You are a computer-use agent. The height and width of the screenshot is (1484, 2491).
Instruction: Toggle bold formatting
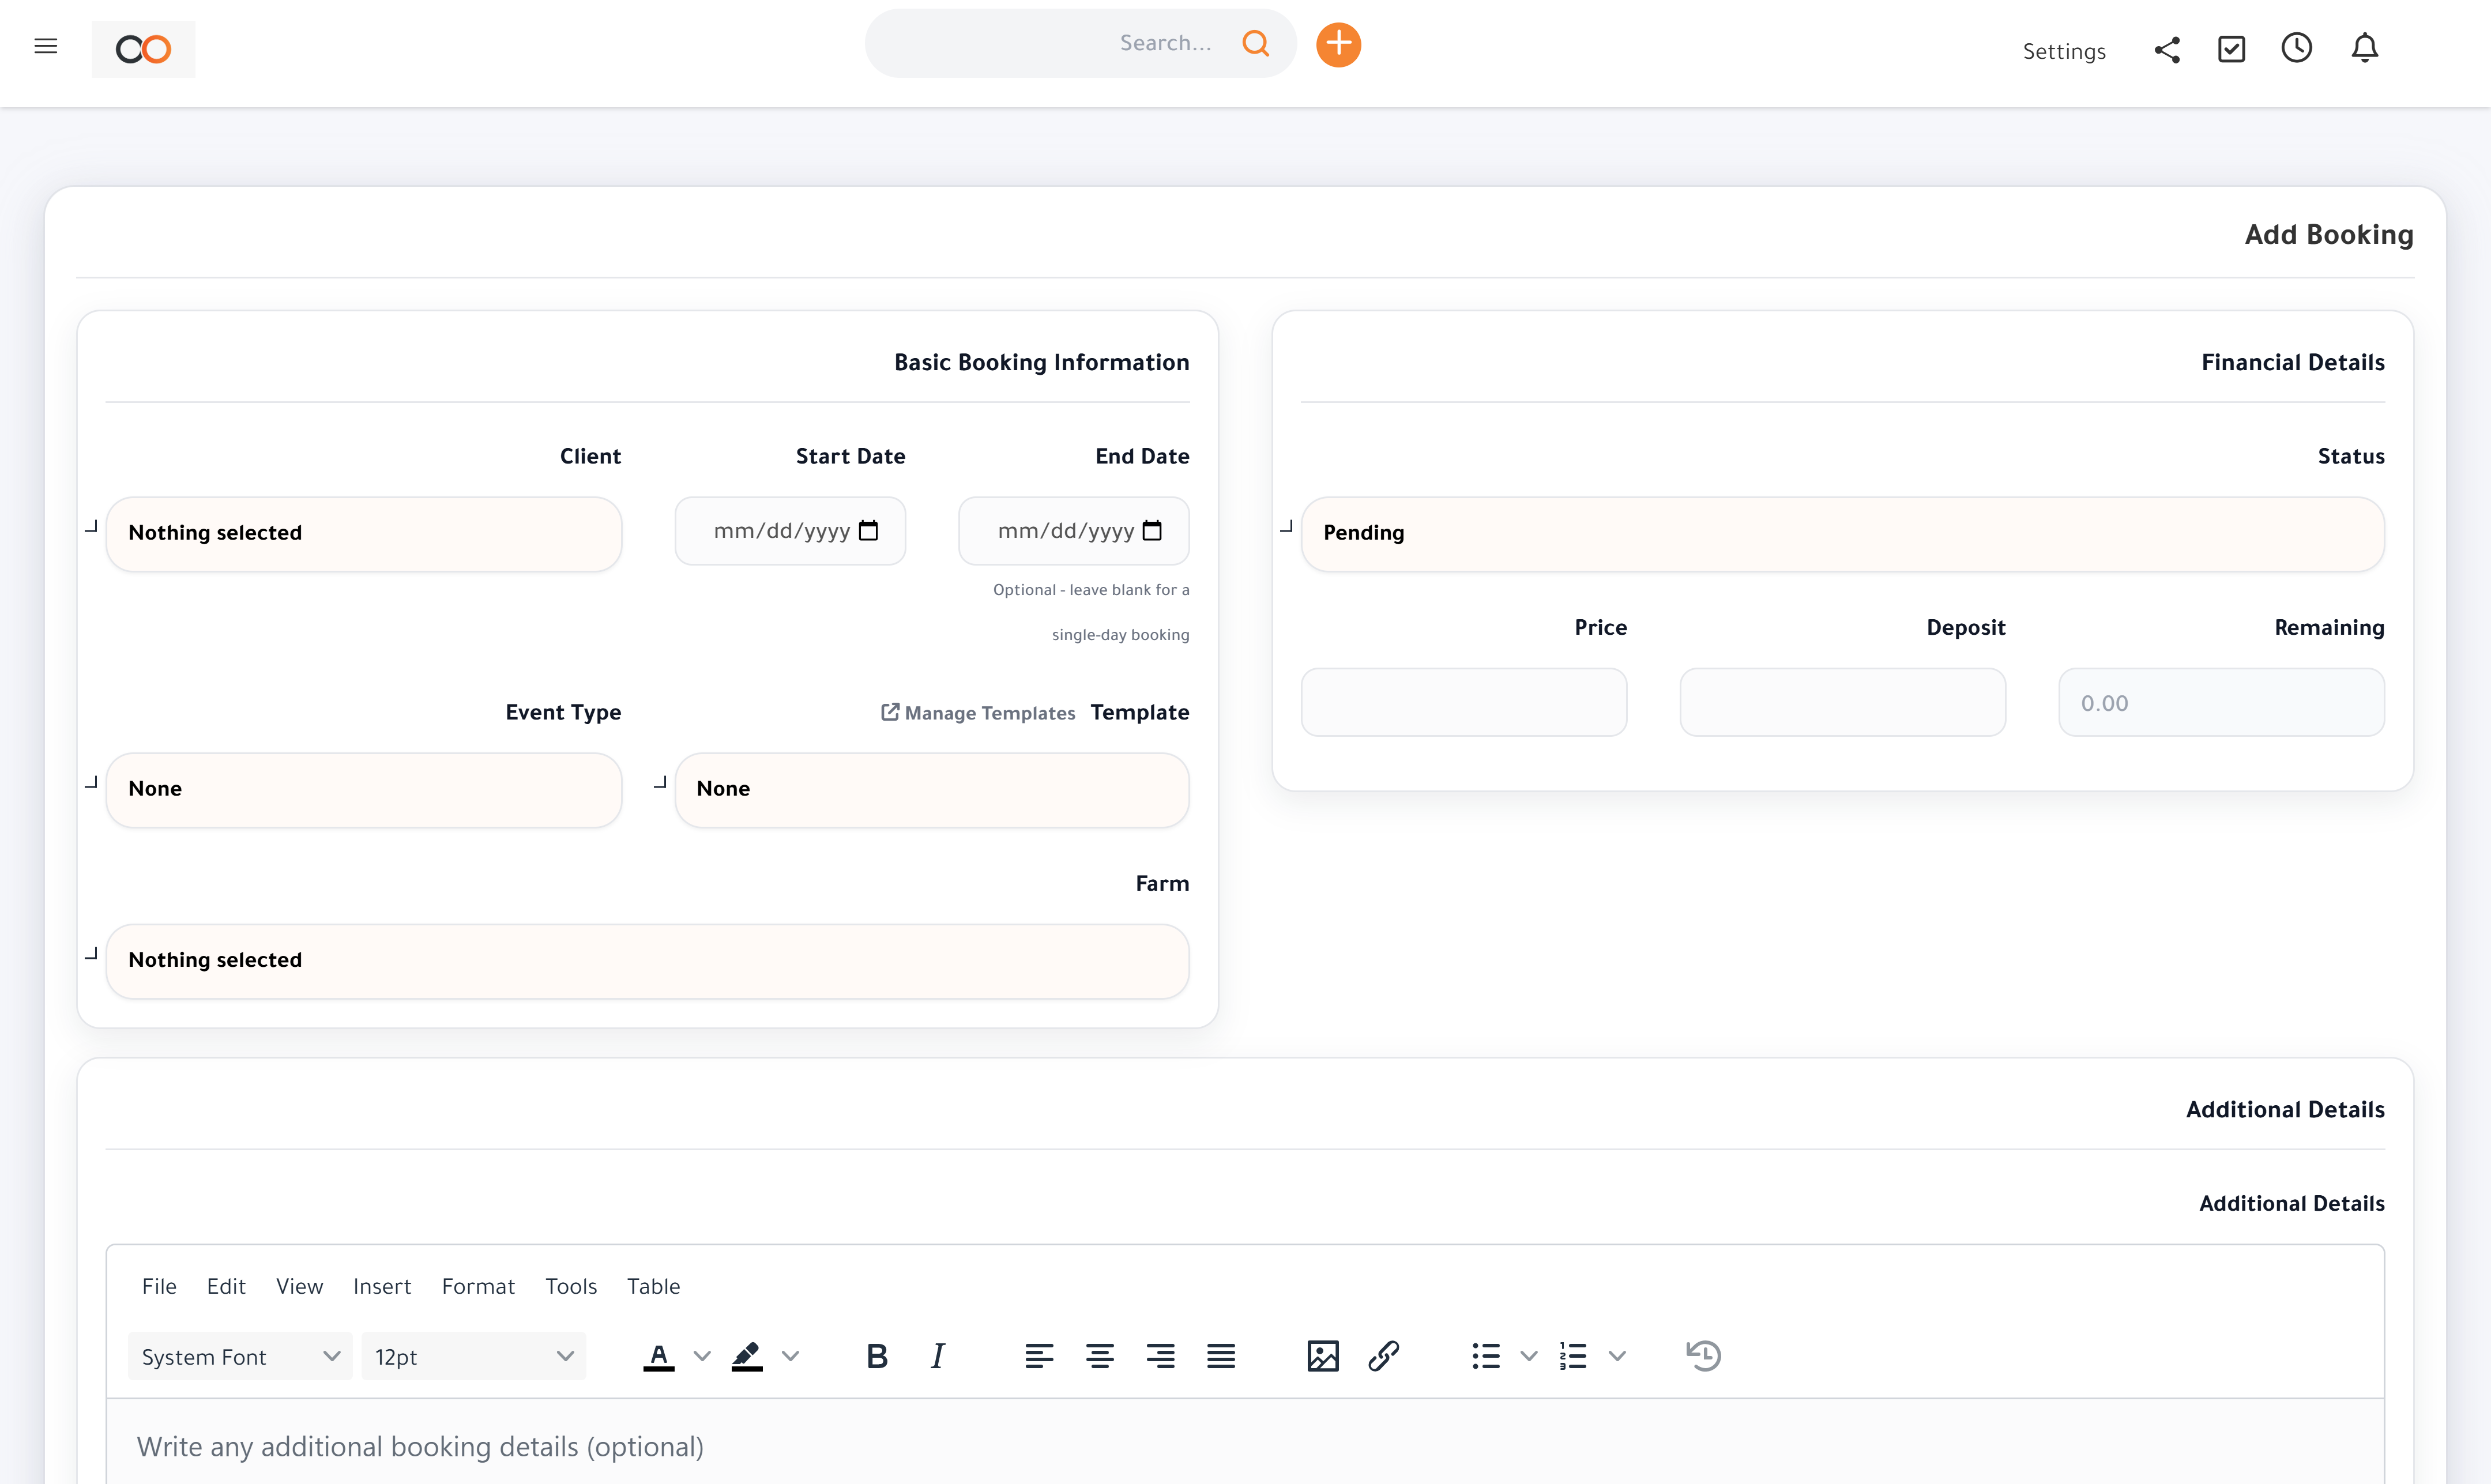[877, 1356]
